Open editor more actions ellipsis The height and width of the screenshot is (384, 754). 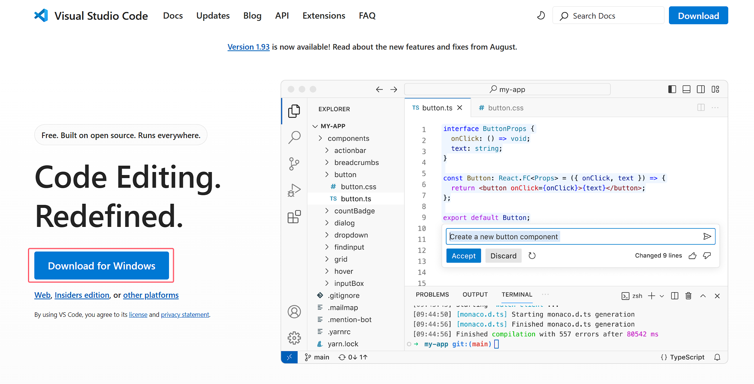(715, 107)
